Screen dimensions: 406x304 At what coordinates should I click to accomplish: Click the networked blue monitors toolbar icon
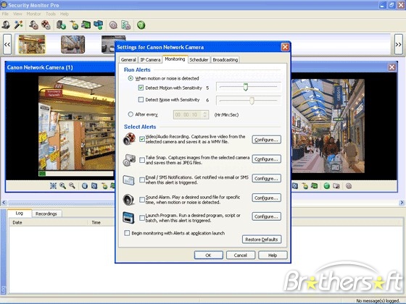[x=99, y=25]
